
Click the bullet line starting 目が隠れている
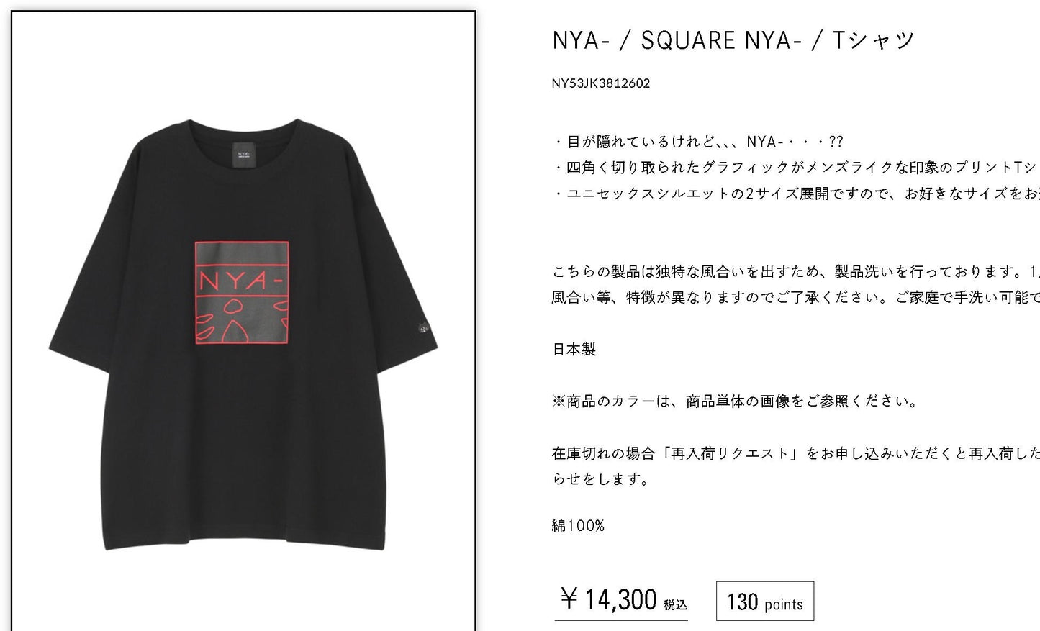(697, 142)
